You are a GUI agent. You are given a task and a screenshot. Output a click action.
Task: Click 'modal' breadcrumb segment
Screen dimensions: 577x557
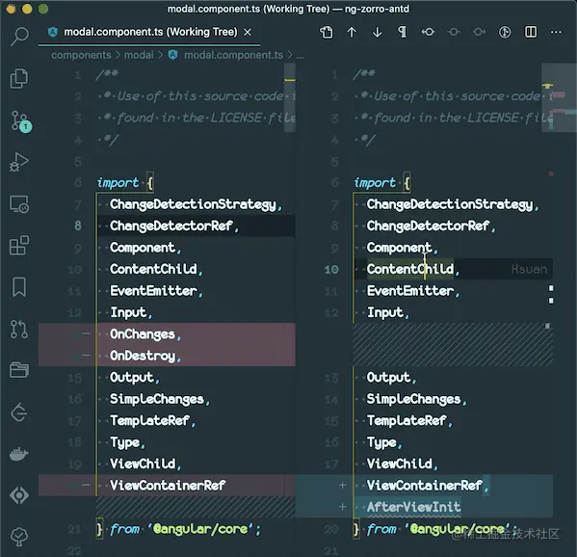(x=139, y=55)
